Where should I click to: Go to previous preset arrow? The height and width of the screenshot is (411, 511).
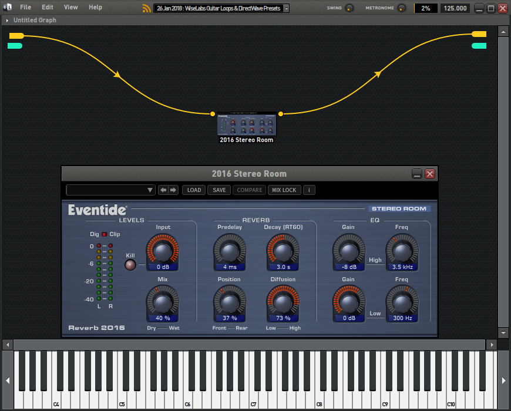point(163,190)
